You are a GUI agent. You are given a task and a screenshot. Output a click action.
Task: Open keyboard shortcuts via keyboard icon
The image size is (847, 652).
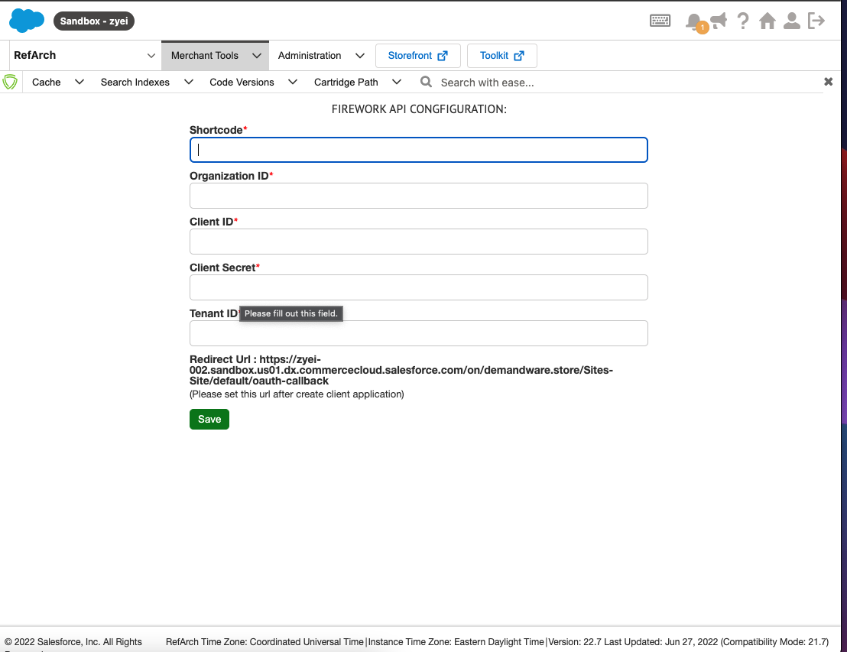[x=660, y=21]
